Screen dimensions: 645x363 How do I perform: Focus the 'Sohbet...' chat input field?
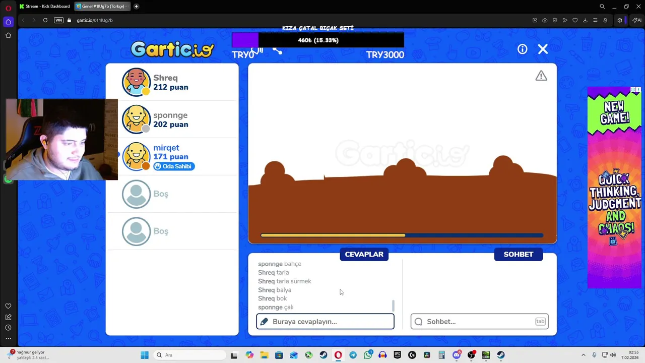click(479, 321)
